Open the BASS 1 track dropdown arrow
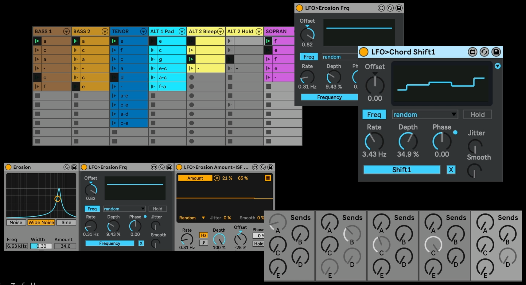 click(x=66, y=31)
